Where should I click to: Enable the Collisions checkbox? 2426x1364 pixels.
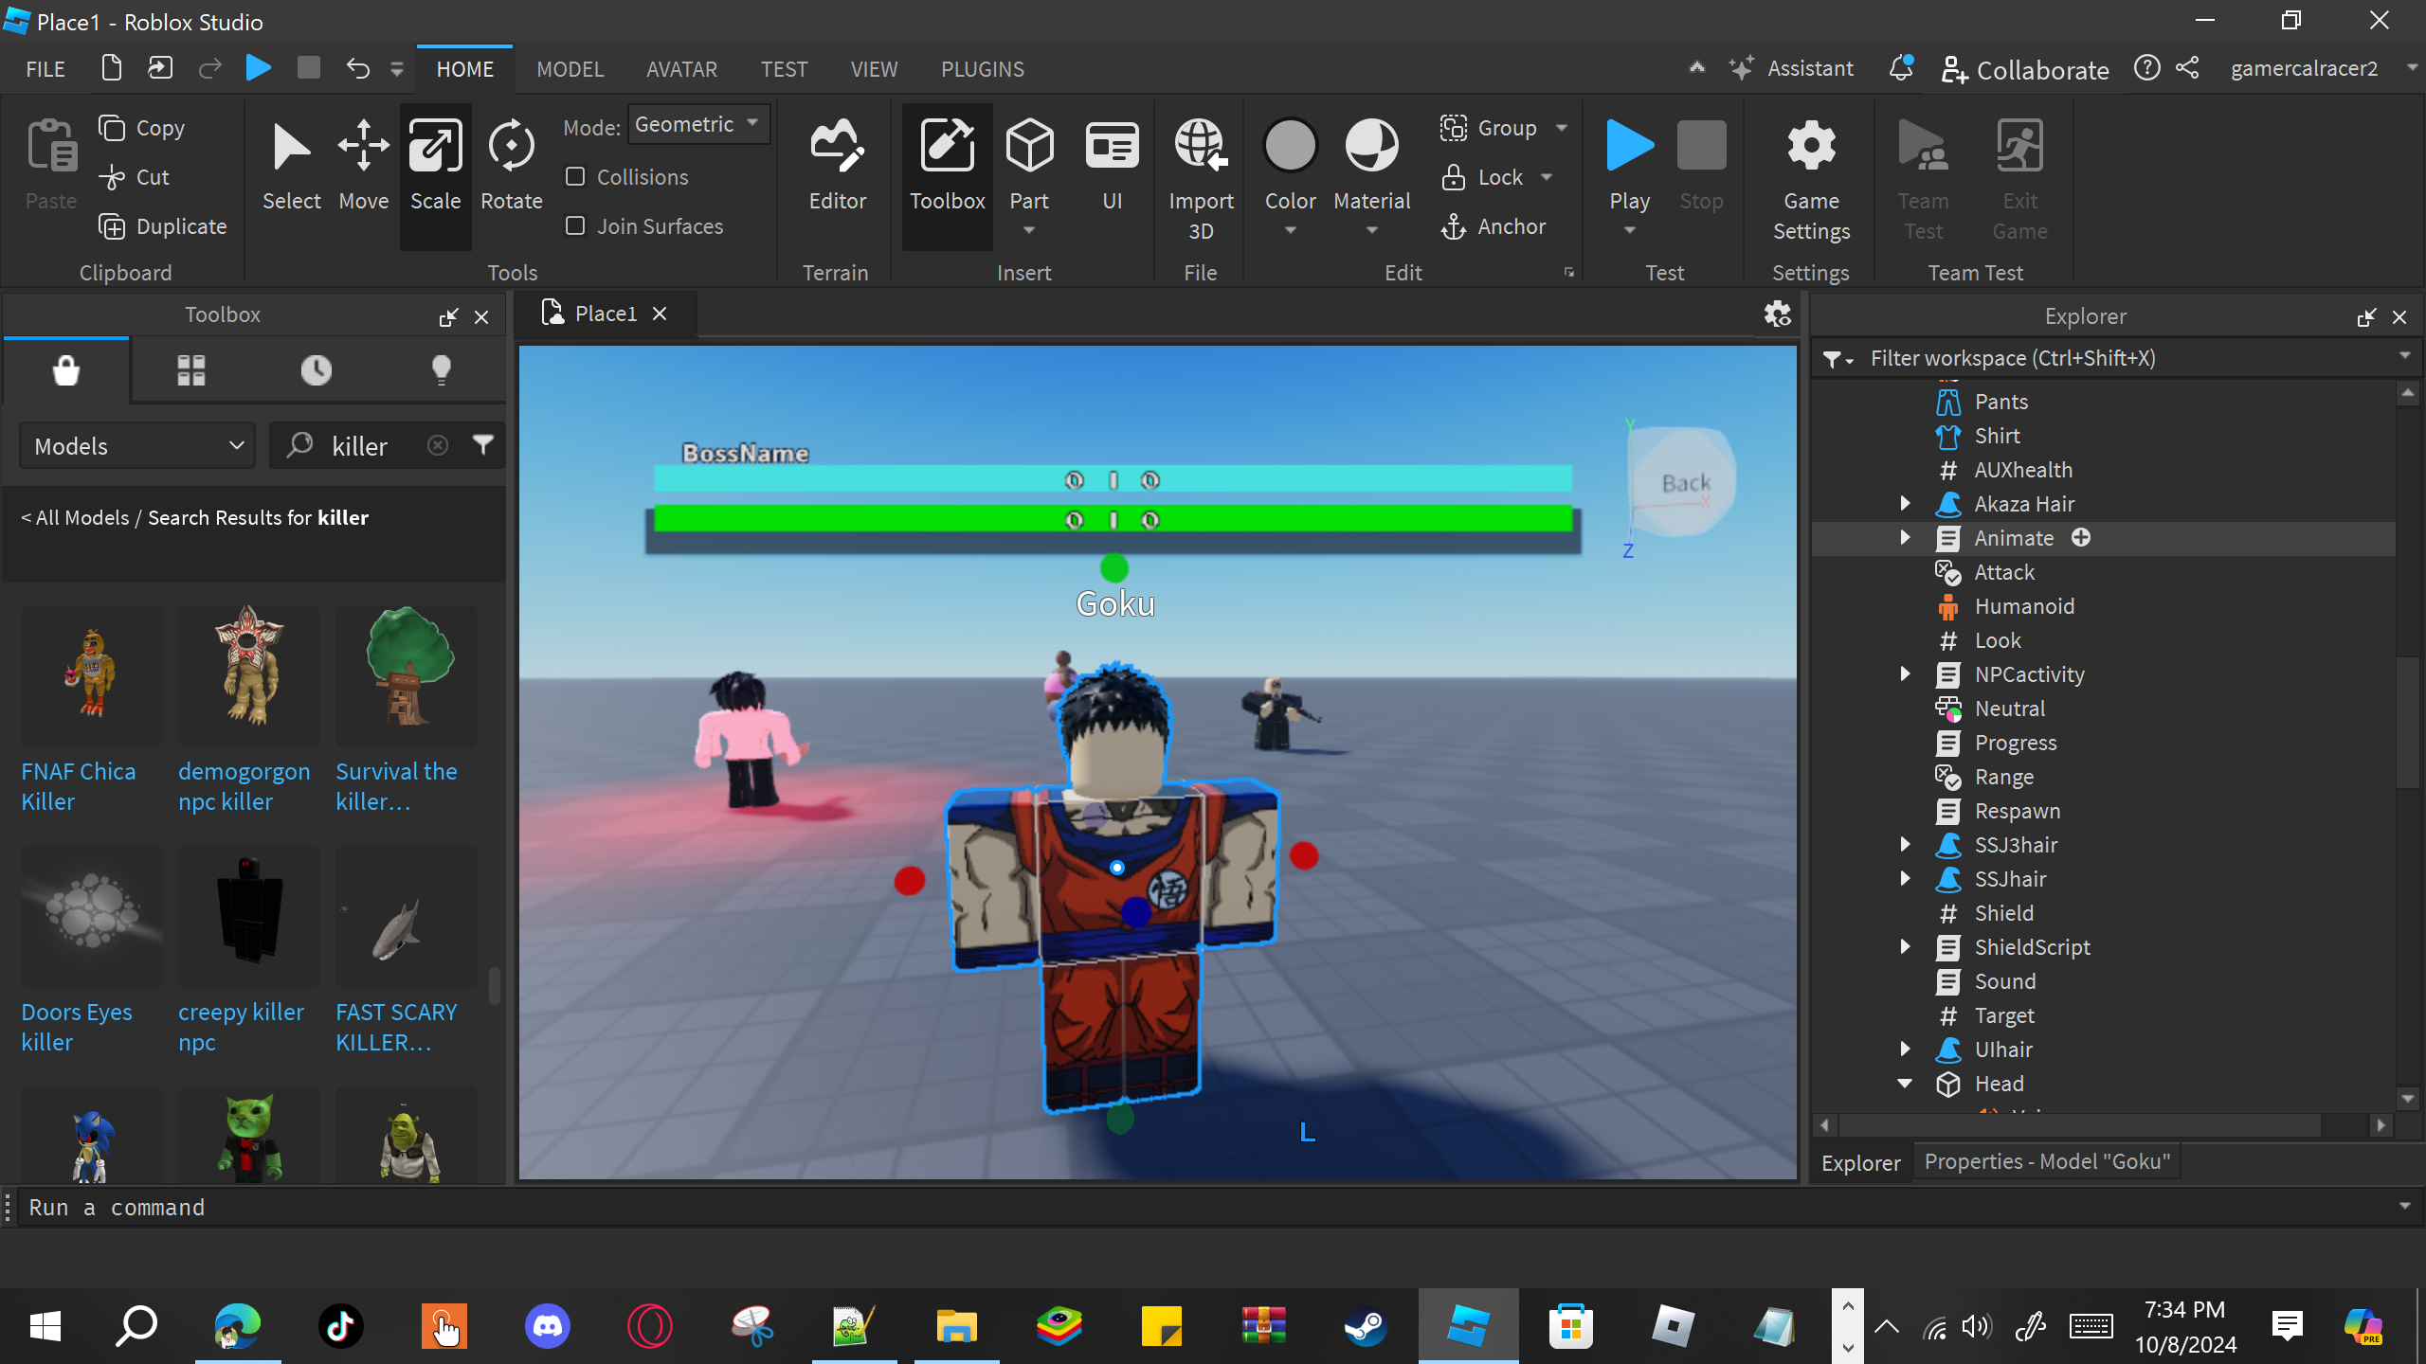coord(575,177)
